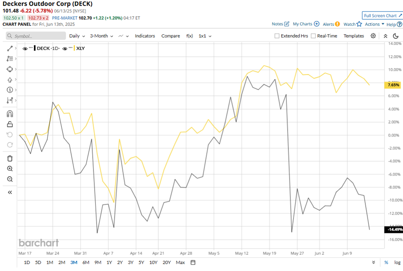Screen dimensions: 403x271
Task: Open the custom date range calendar
Action: pos(193,262)
